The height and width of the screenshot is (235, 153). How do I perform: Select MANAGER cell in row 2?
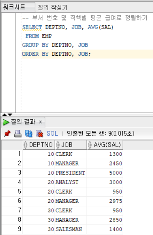pyautogui.click(x=71, y=164)
